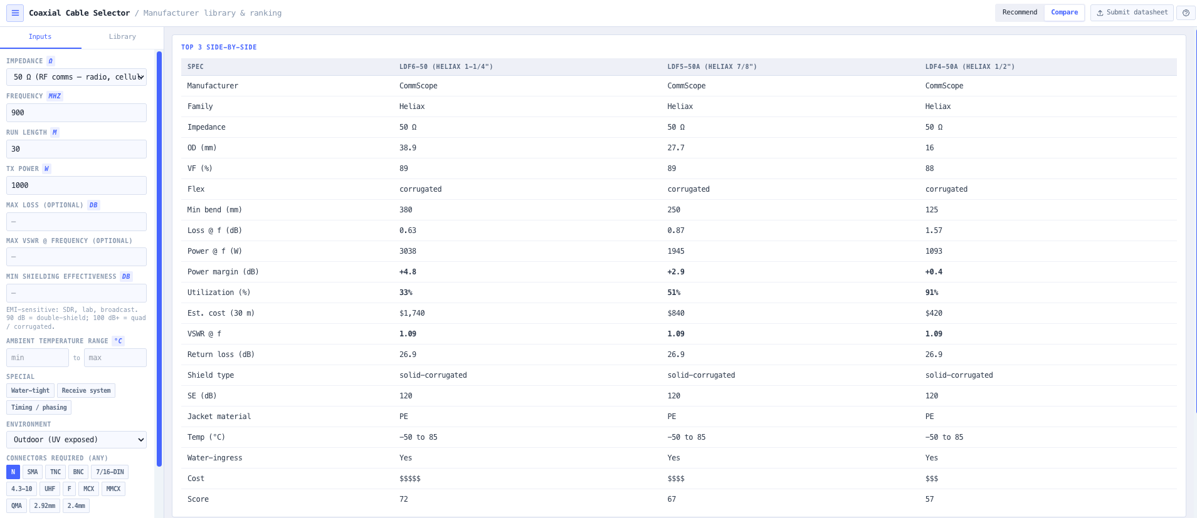Expand the Environment dropdown
The height and width of the screenshot is (518, 1197).
pos(76,440)
